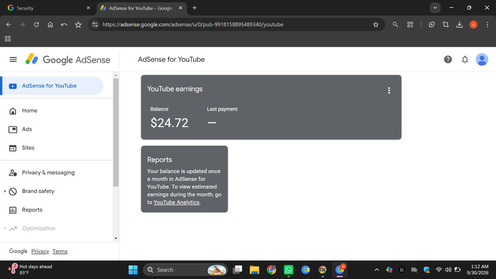Go to the browser home page
This screenshot has width=496, height=279.
pos(50,25)
